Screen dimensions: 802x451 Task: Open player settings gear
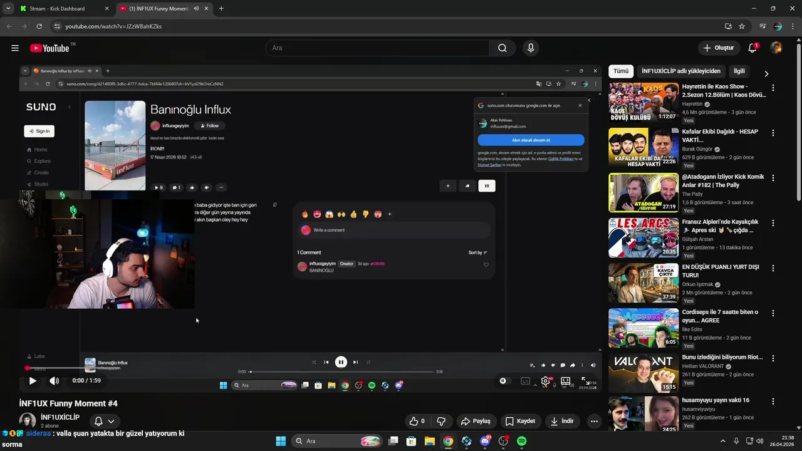click(x=546, y=380)
